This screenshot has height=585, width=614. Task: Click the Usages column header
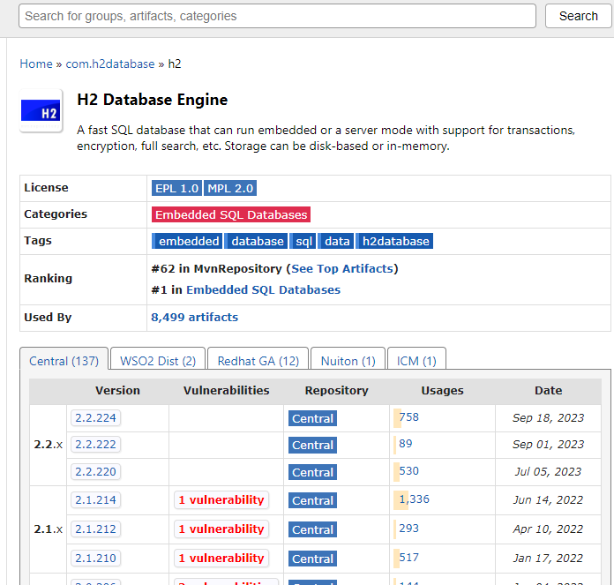click(442, 390)
